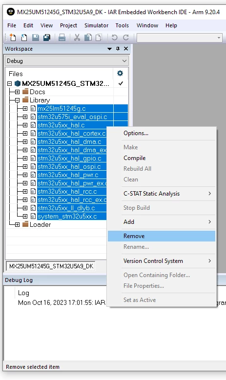Collapse the Library folder node
The image size is (226, 380).
tap(17, 100)
